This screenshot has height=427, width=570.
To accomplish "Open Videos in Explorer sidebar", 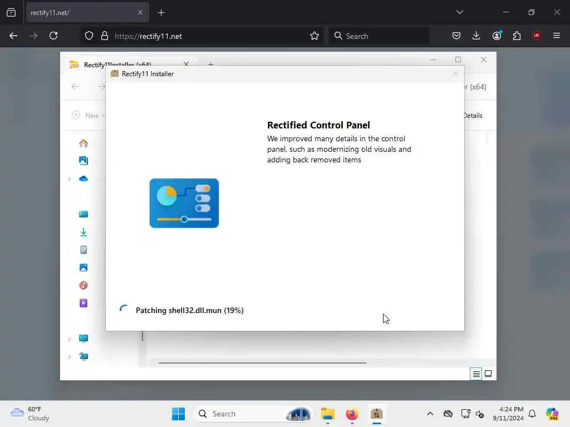I will tap(83, 303).
